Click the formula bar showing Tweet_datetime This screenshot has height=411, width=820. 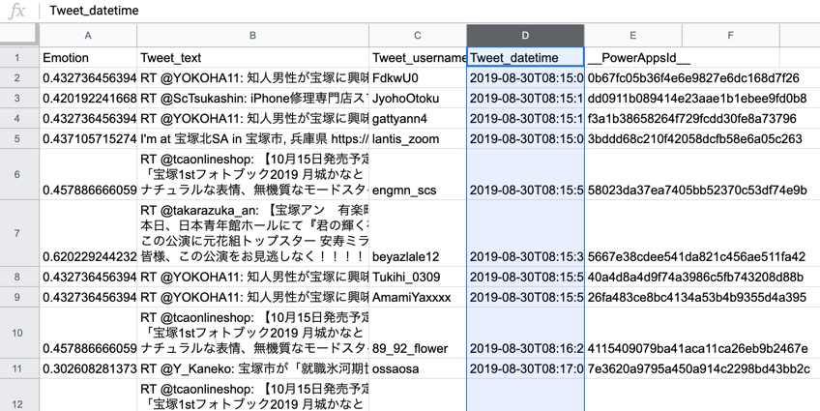click(x=428, y=11)
